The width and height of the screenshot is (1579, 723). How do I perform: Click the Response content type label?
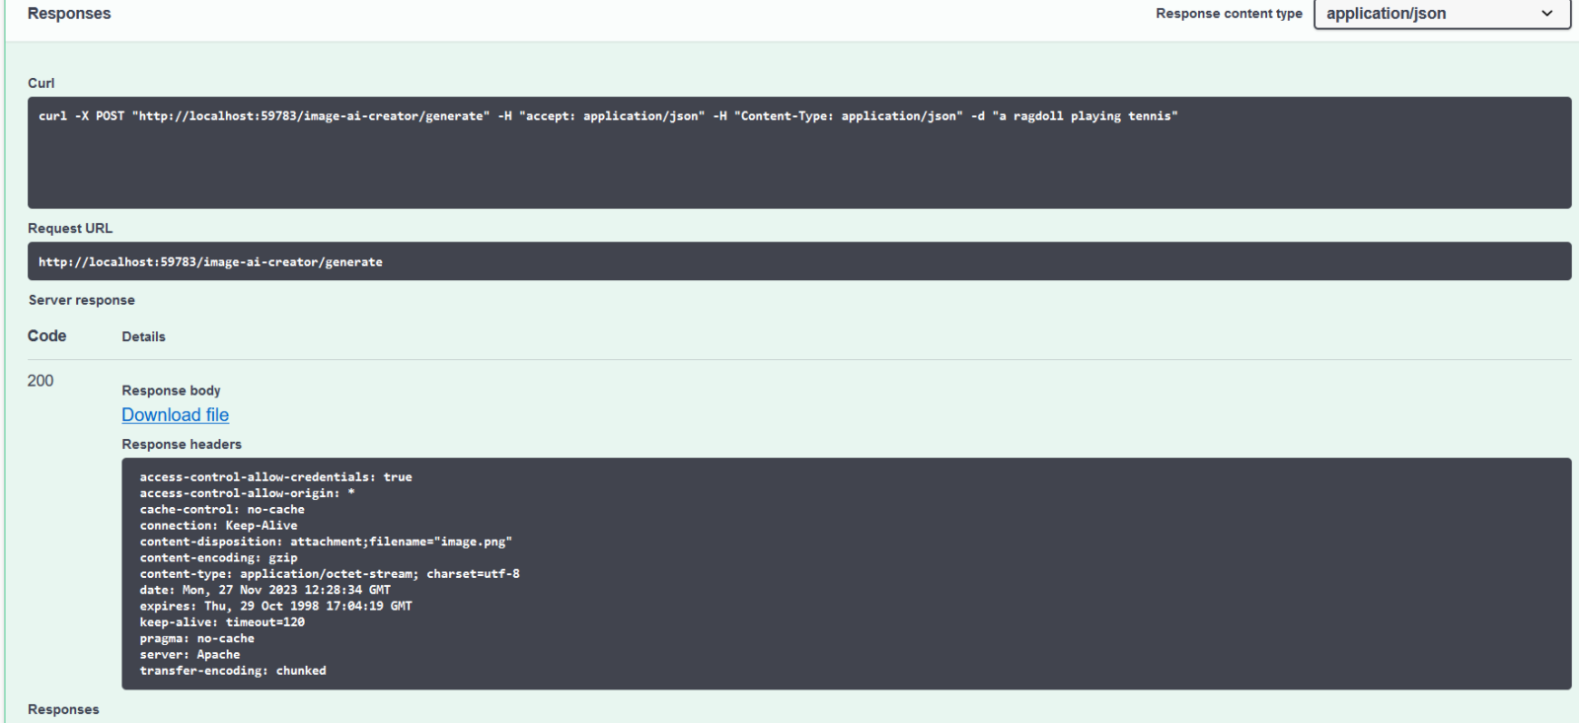pyautogui.click(x=1229, y=14)
